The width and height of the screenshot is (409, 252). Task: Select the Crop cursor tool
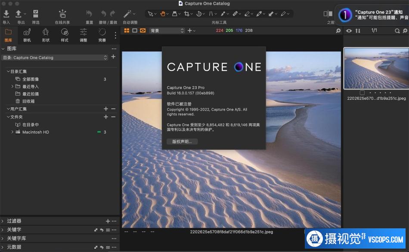tap(186, 14)
